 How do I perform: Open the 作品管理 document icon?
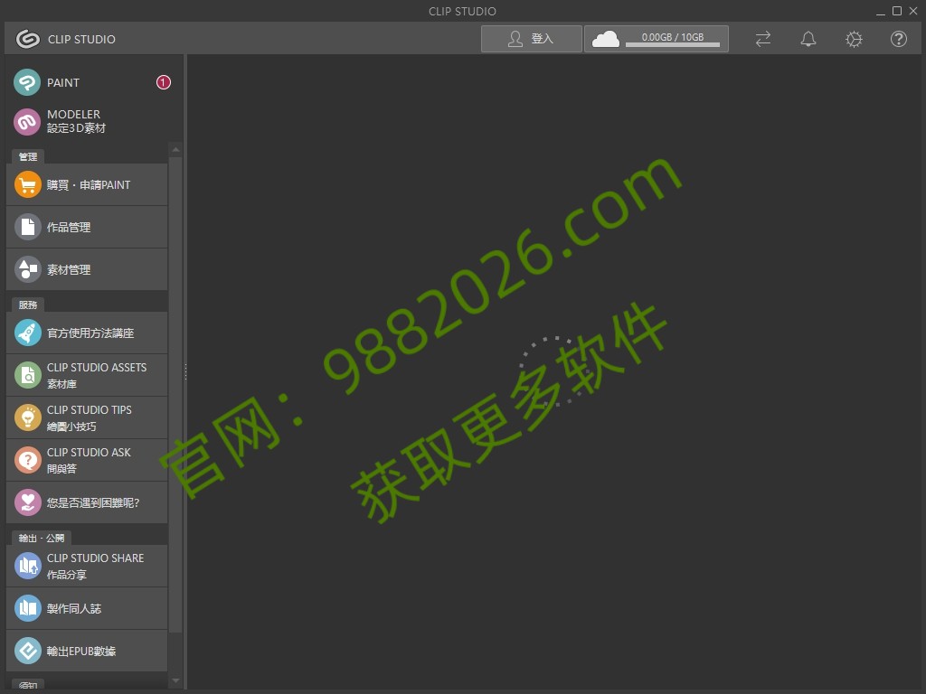27,227
